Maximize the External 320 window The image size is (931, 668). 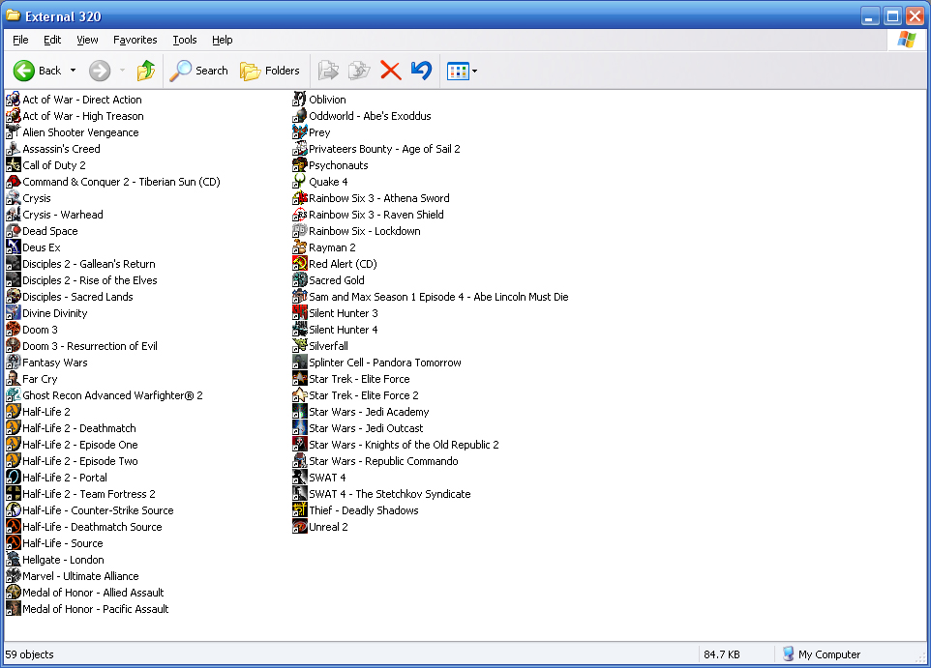pos(892,16)
